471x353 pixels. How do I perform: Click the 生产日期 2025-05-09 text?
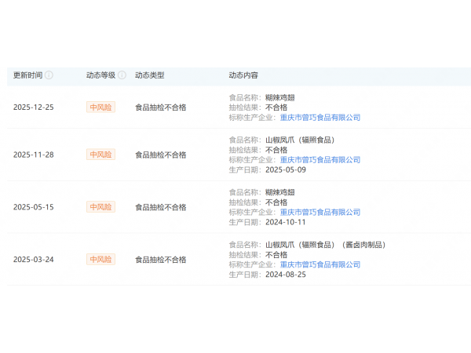tap(285, 169)
